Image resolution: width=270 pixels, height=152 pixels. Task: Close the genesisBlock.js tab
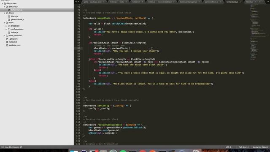[220, 2]
